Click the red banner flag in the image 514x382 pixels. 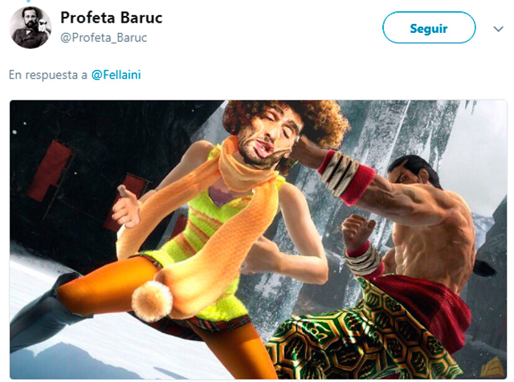[x=49, y=170]
